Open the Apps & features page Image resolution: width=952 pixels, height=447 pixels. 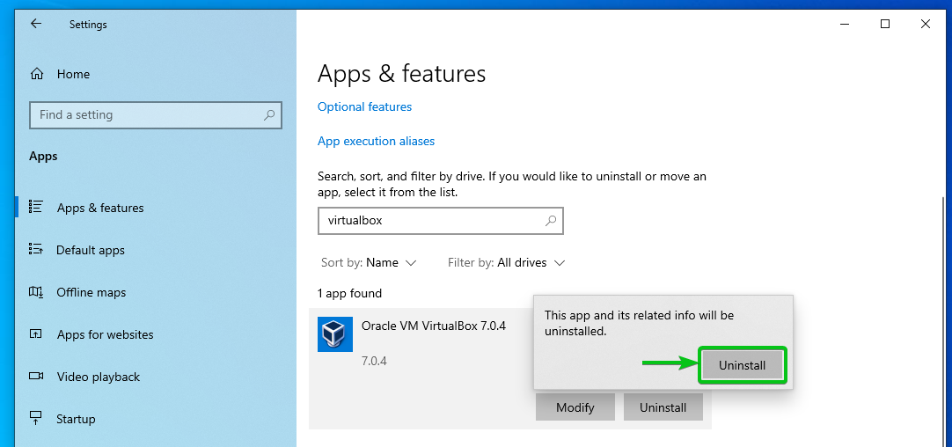point(100,208)
